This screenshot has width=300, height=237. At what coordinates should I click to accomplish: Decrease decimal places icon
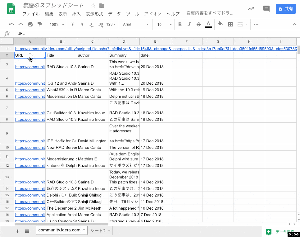[x=91, y=25]
